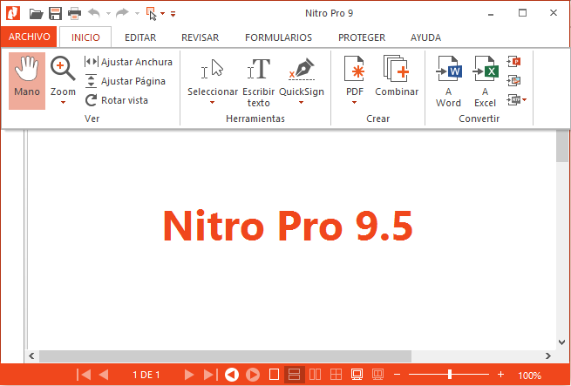This screenshot has height=386, width=571.
Task: Click the next view circle arrow
Action: 253,375
